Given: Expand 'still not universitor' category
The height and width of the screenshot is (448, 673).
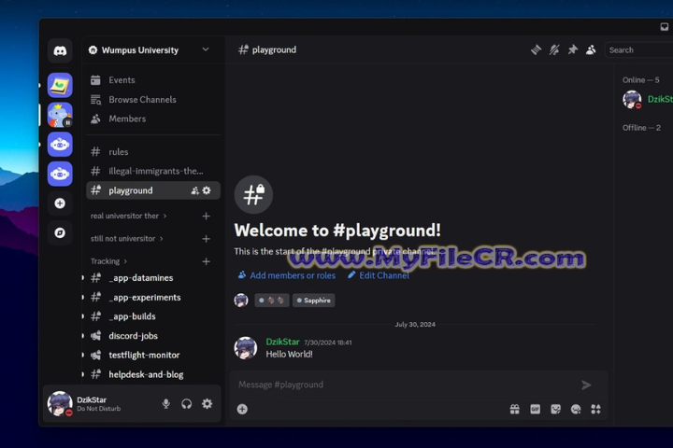Looking at the screenshot, I should [x=126, y=238].
